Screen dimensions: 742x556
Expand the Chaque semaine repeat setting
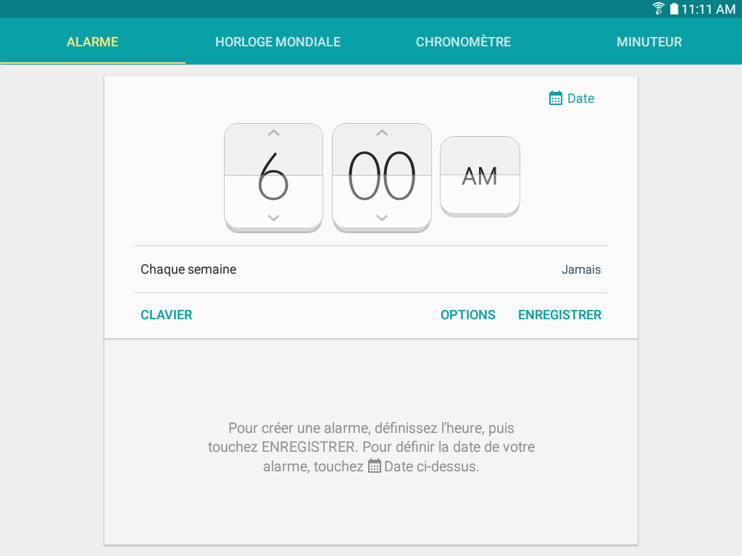pyautogui.click(x=371, y=269)
